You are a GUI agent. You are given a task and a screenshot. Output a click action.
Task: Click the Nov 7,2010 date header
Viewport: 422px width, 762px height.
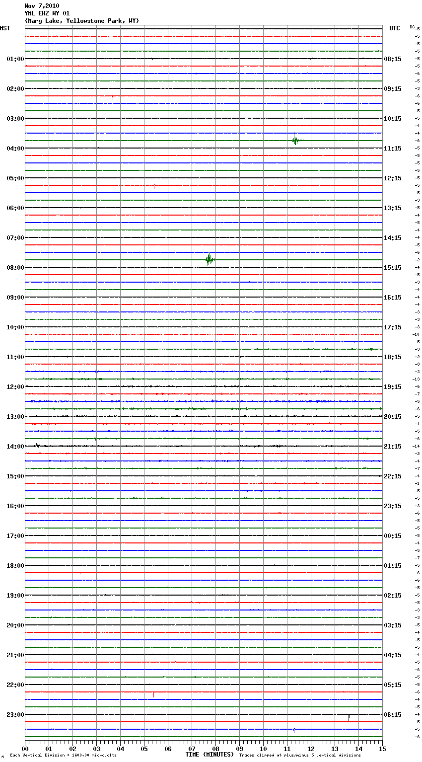pyautogui.click(x=42, y=6)
